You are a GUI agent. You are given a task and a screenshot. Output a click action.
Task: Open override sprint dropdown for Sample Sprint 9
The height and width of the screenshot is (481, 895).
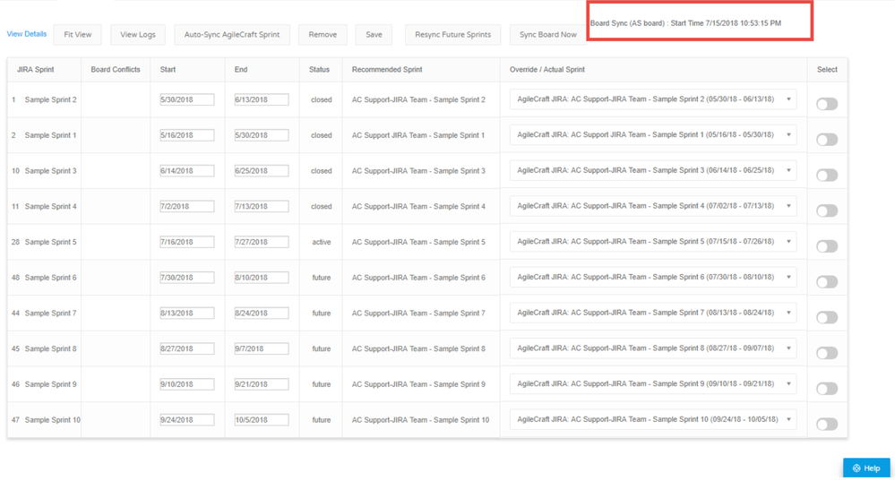click(x=653, y=383)
